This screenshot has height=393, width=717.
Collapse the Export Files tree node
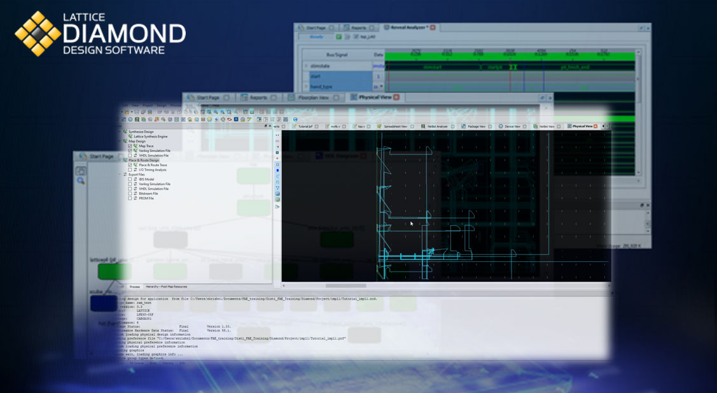pos(120,174)
